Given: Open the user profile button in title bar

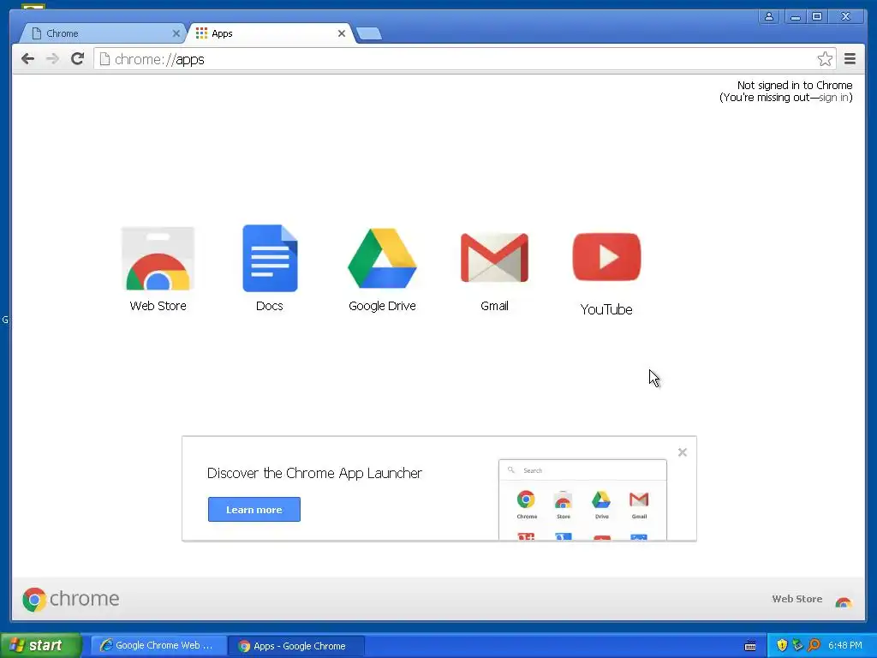Looking at the screenshot, I should pos(769,16).
